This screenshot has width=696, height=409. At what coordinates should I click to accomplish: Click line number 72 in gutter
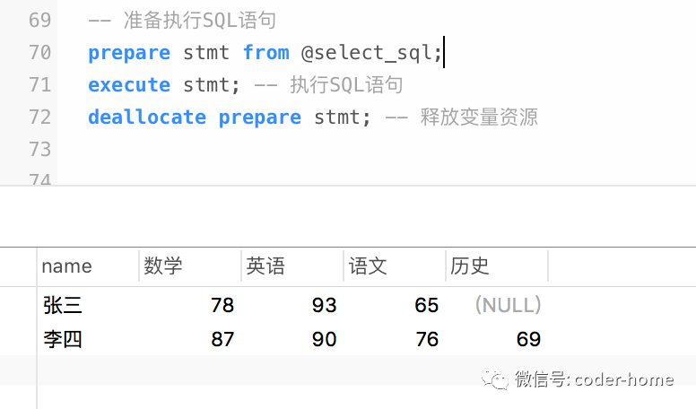[x=39, y=117]
